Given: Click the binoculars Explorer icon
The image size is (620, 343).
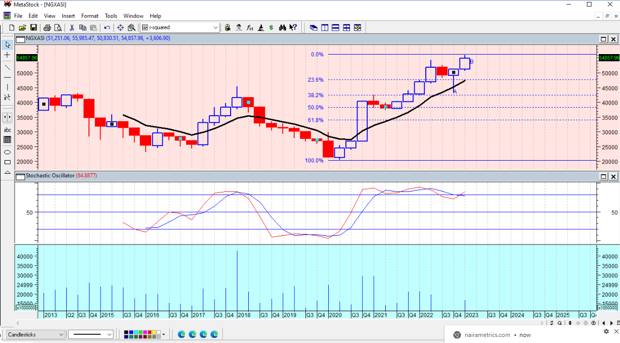Looking at the screenshot, I should [283, 27].
